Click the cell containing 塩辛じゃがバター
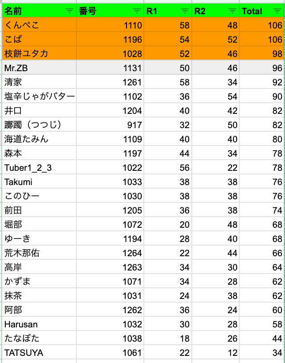This screenshot has height=363, width=285. pyautogui.click(x=39, y=97)
